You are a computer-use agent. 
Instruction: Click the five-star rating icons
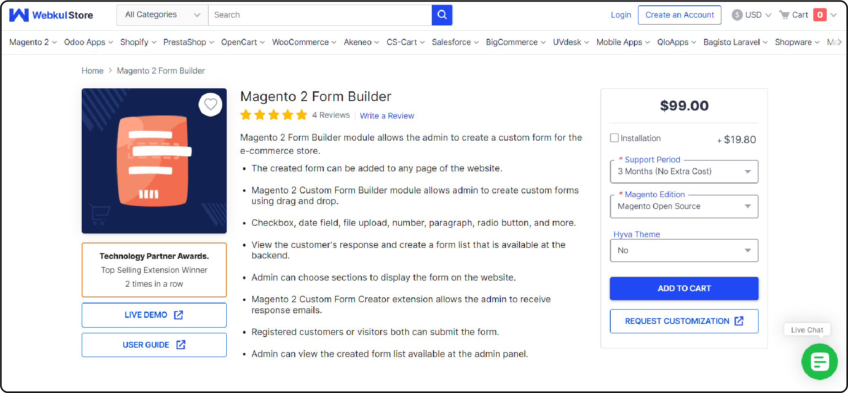click(x=274, y=115)
